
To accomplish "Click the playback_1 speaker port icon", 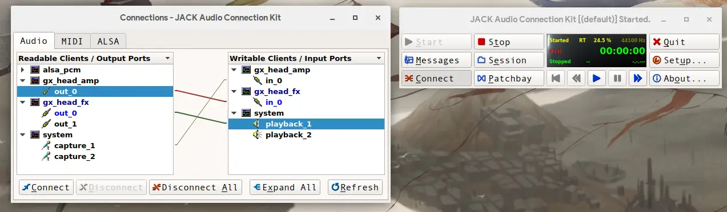I will (x=257, y=124).
